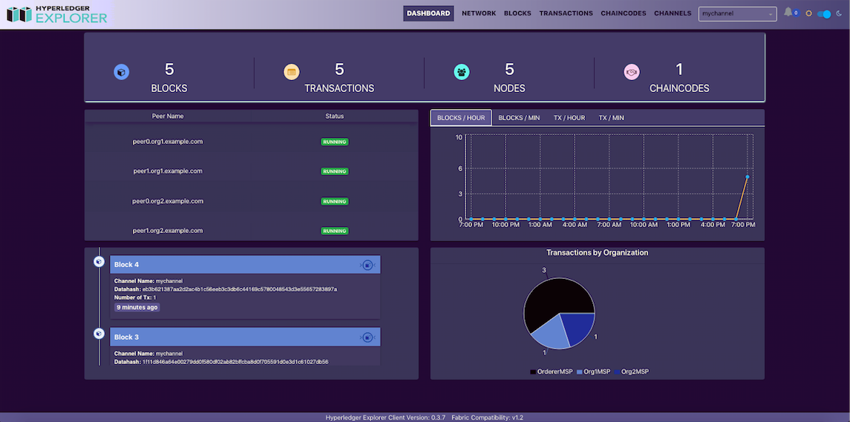
Task: Toggle the Org1MSP legend entry
Action: coord(594,372)
